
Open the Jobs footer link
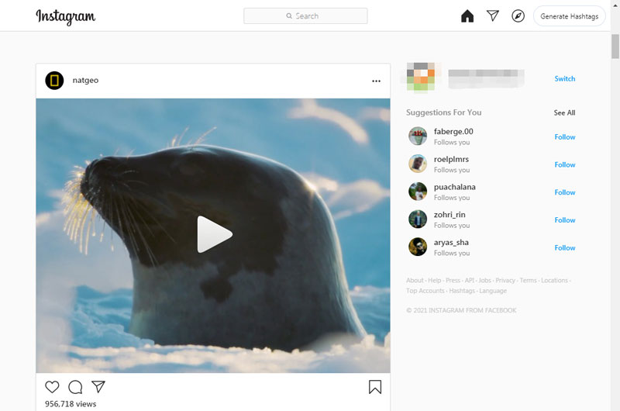(x=485, y=280)
